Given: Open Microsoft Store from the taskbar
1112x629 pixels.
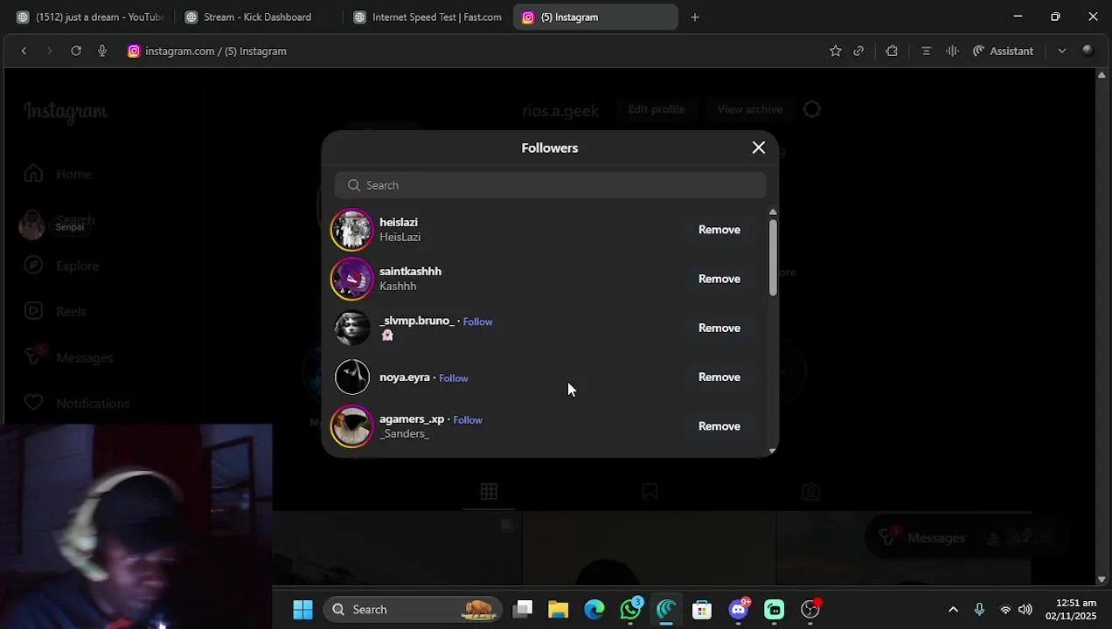Looking at the screenshot, I should tap(702, 609).
